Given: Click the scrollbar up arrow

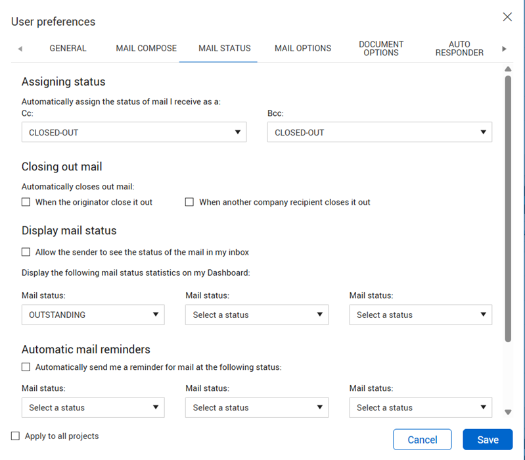Looking at the screenshot, I should pos(507,69).
